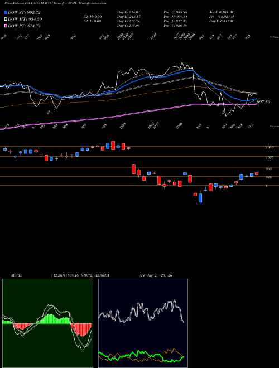279x368 pixels.
Task: Click the blue DOW ST legend swatch
Action: click(6, 12)
